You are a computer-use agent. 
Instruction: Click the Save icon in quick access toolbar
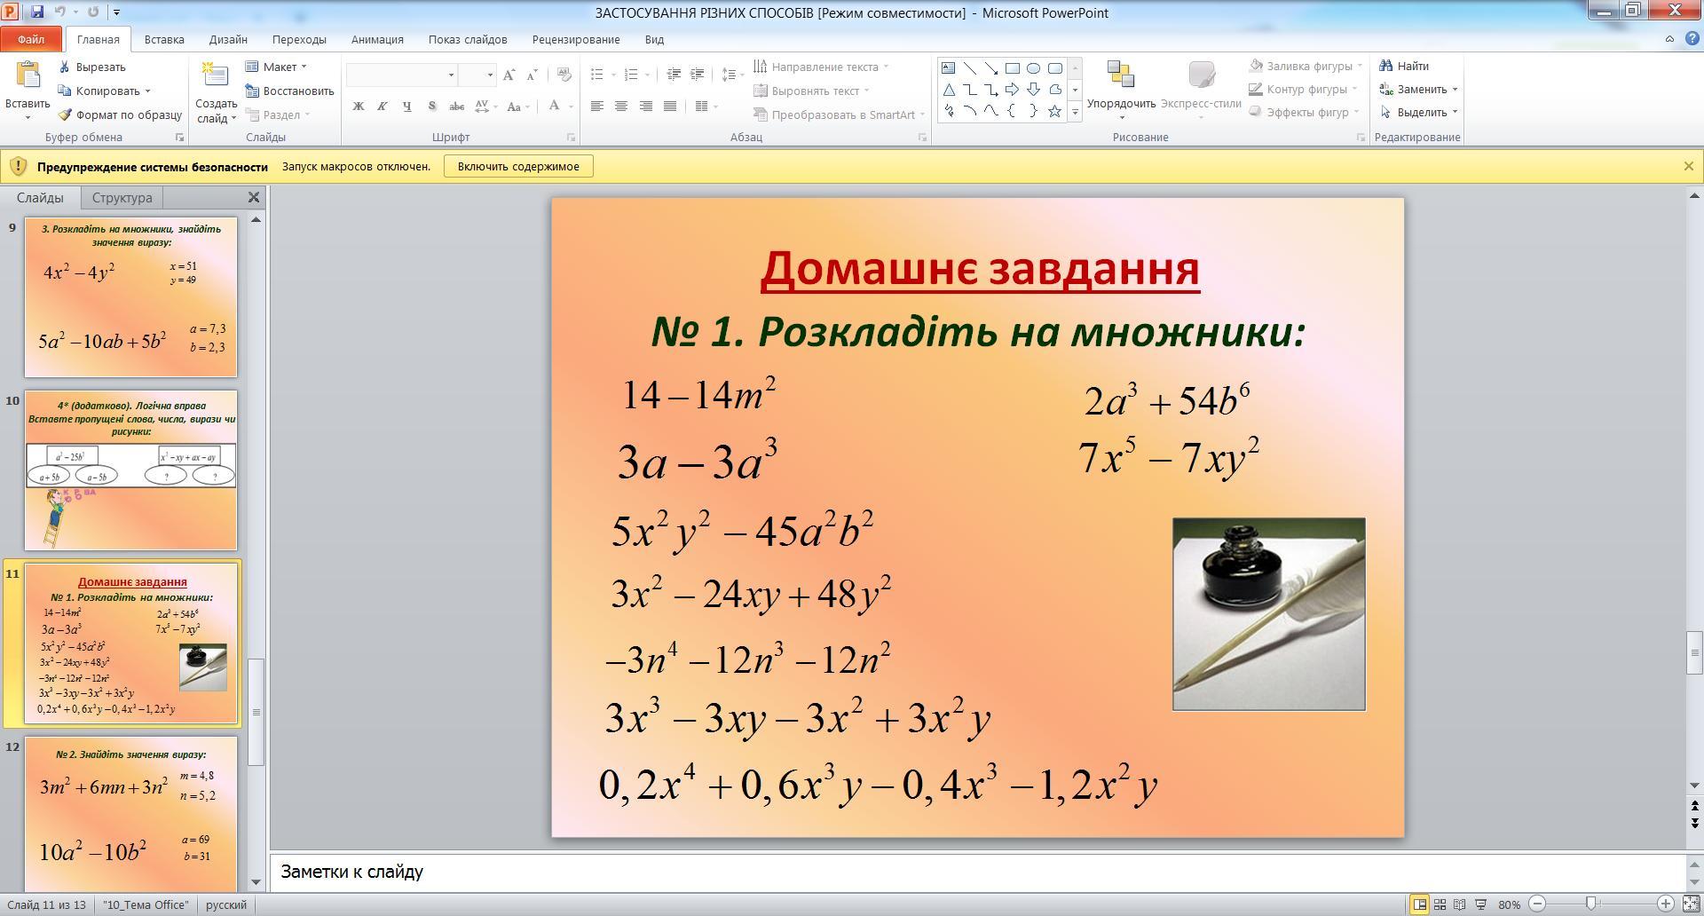[37, 12]
